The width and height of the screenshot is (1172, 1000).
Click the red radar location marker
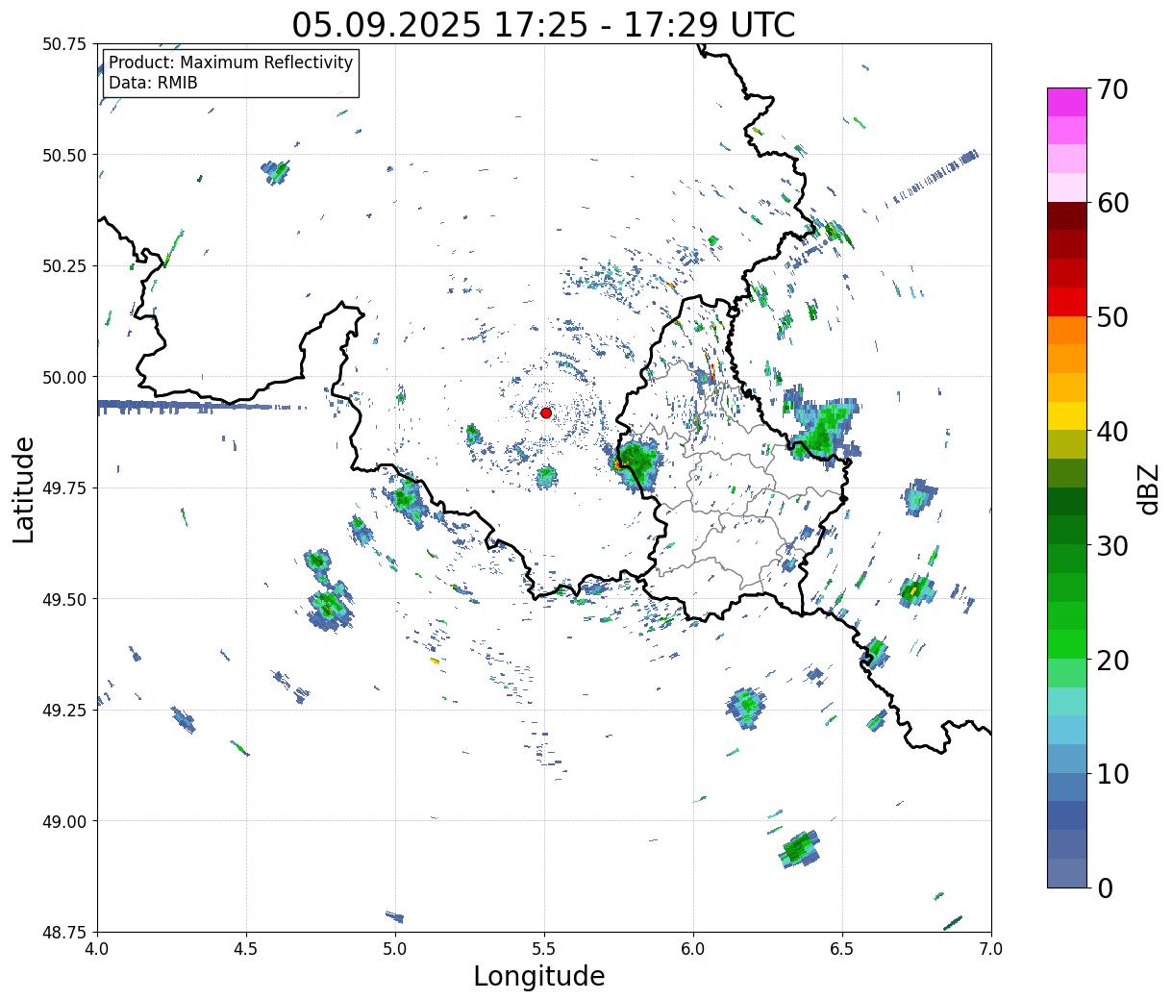click(x=546, y=412)
